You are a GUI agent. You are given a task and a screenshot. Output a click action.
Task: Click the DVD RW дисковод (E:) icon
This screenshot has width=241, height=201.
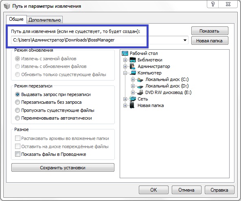[140, 92]
